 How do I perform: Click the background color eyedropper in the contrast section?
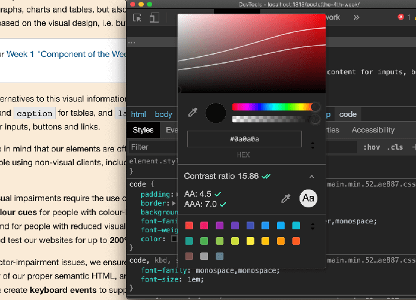pyautogui.click(x=285, y=199)
